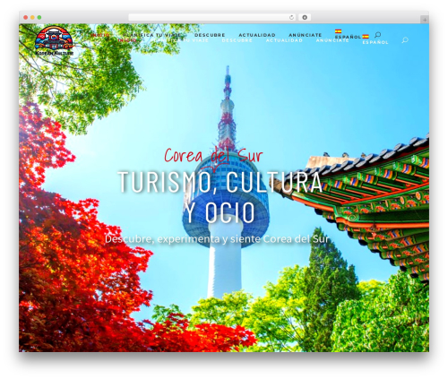This screenshot has height=379, width=448.
Task: Click the Y OCIO heading text
Action: pyautogui.click(x=220, y=212)
